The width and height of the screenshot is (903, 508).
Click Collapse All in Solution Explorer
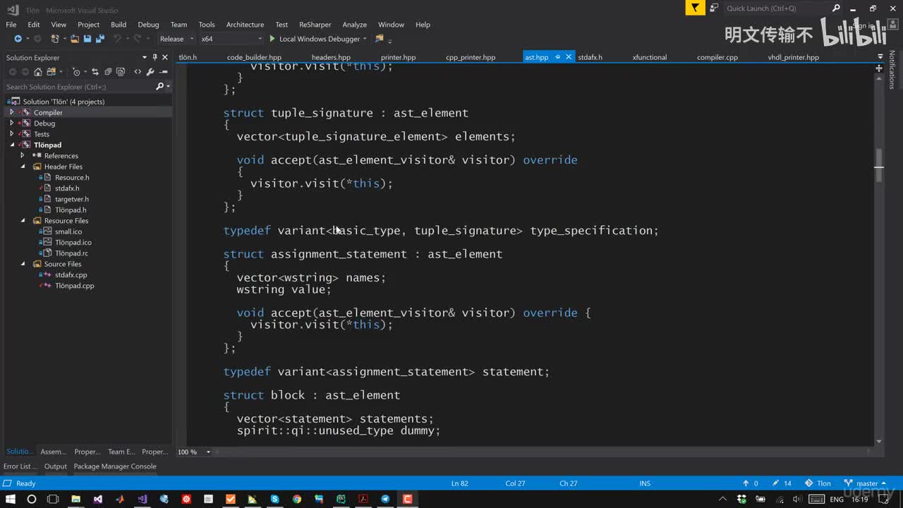[108, 72]
